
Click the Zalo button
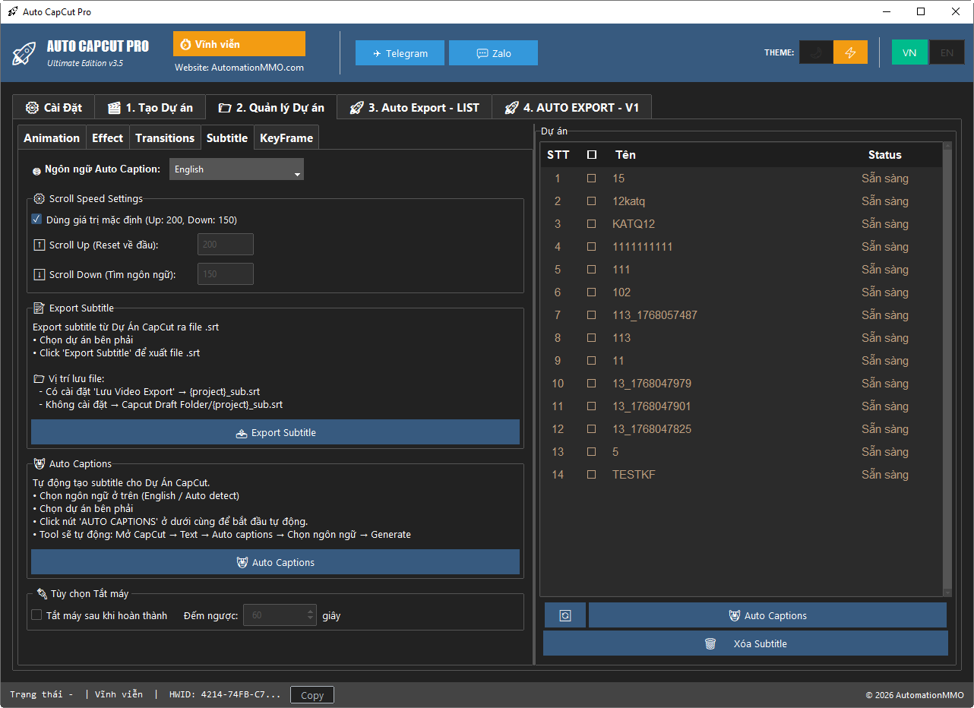(x=493, y=53)
